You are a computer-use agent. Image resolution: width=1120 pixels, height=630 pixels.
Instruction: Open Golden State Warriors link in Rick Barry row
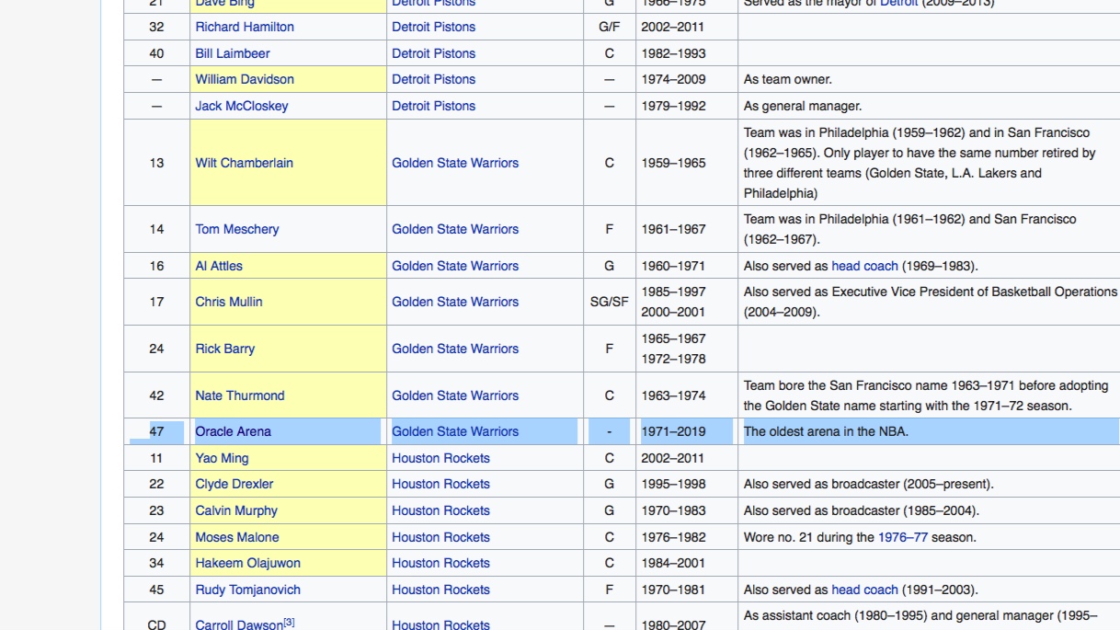click(455, 349)
